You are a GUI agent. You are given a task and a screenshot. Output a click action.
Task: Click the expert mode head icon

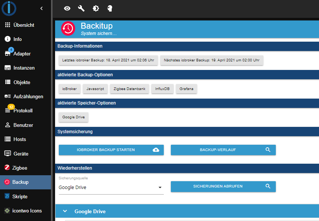110,8
